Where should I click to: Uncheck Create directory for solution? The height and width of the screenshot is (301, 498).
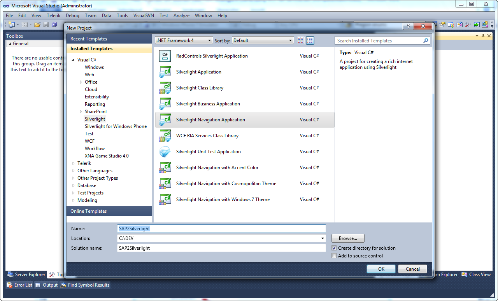click(x=334, y=248)
